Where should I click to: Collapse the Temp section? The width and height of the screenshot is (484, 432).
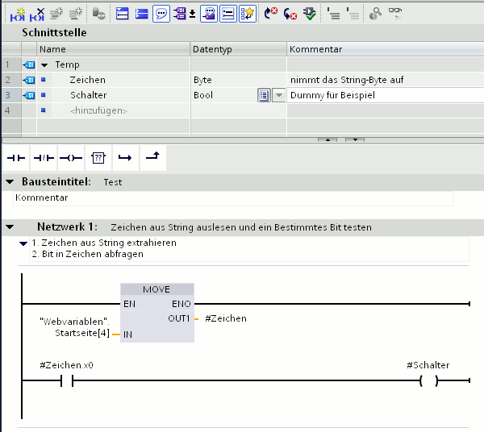click(44, 65)
